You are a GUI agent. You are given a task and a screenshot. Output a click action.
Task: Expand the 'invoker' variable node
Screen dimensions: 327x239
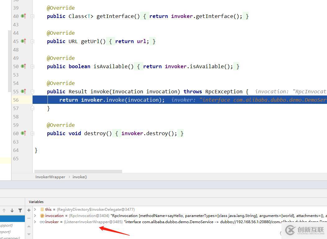pos(35,222)
